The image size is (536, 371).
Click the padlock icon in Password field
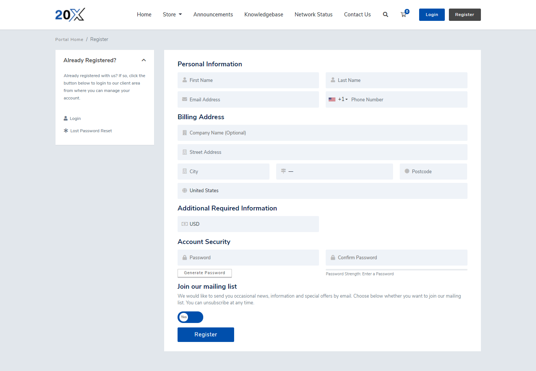pos(185,257)
